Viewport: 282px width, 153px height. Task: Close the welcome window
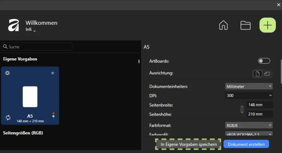(279, 5)
